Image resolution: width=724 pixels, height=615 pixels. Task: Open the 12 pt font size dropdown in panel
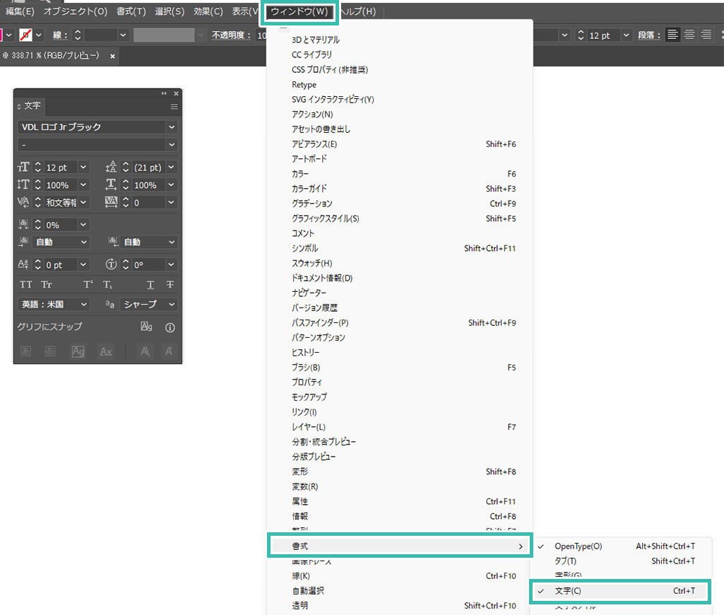(83, 168)
